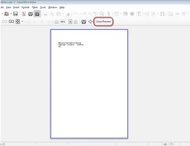Open the Help menu
This screenshot has width=190, height=146.
[x=62, y=7]
